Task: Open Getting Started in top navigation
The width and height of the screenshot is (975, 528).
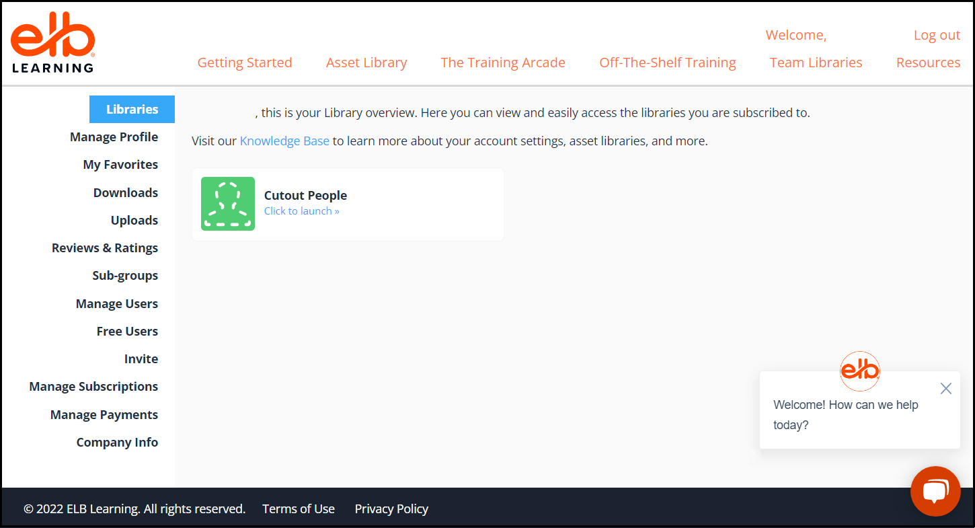Action: (245, 63)
